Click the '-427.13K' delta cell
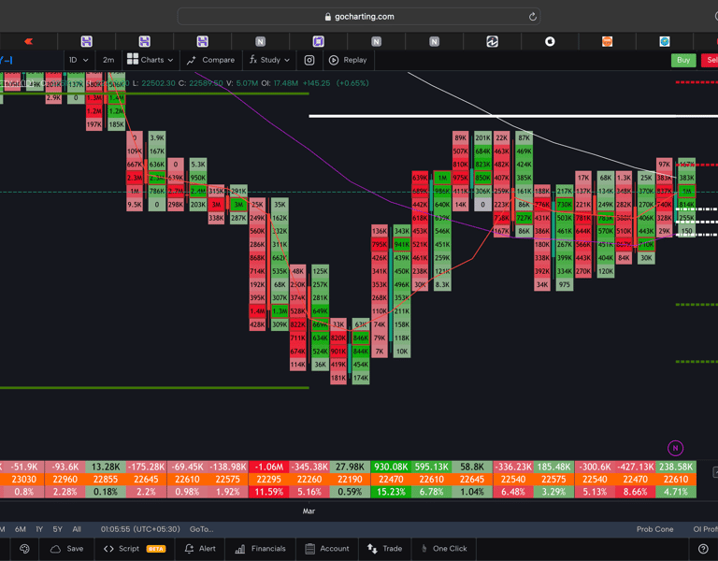The height and width of the screenshot is (561, 718). pyautogui.click(x=635, y=467)
